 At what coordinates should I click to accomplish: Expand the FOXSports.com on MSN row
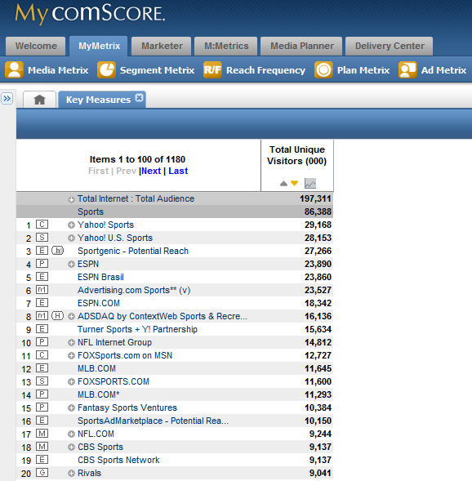click(71, 356)
